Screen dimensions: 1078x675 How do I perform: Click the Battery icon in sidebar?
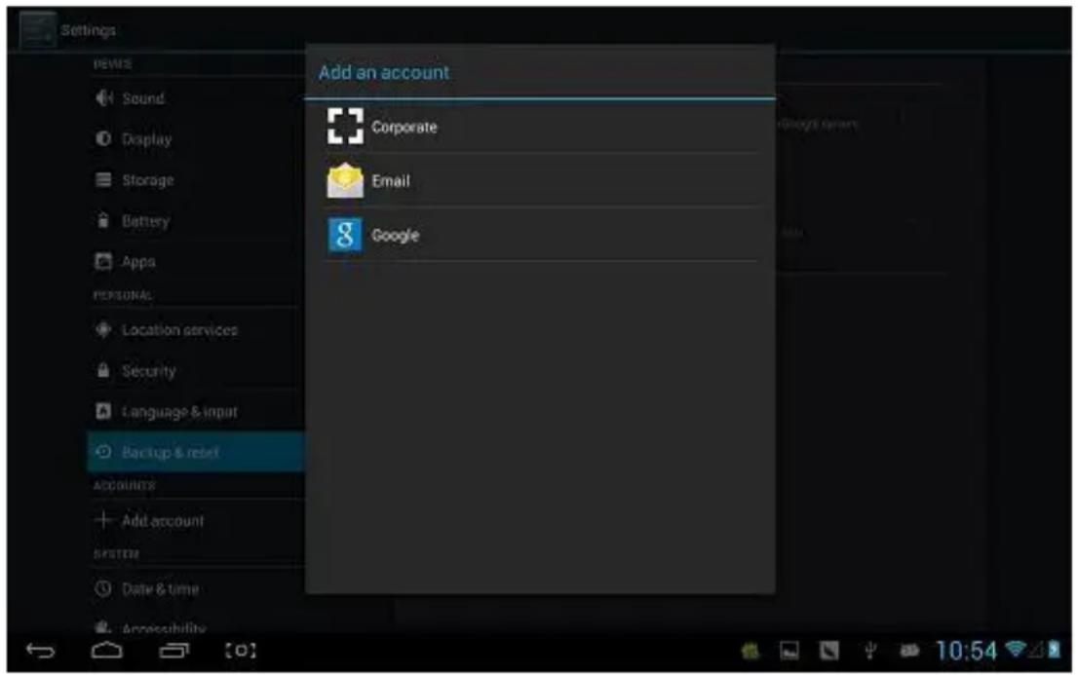pos(103,221)
